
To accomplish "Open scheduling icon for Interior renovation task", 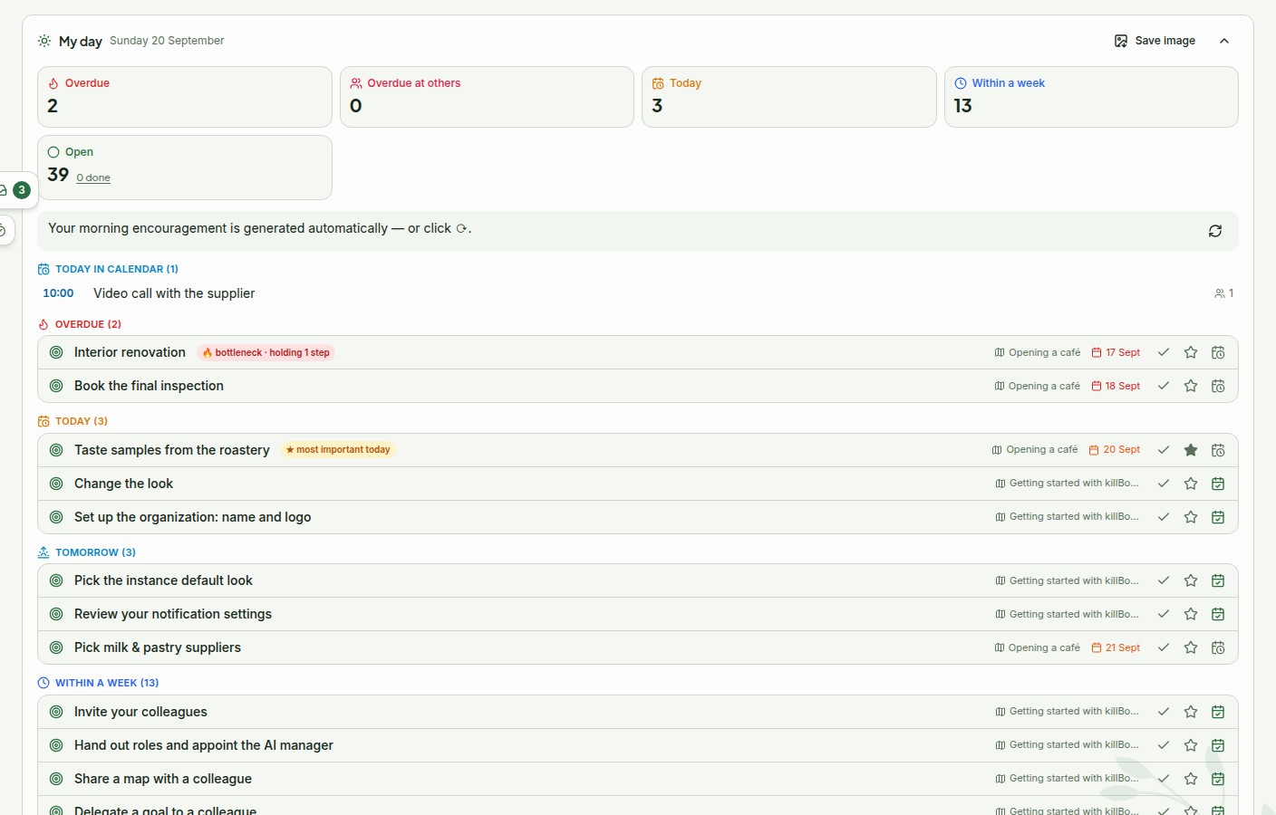I will (x=1218, y=352).
